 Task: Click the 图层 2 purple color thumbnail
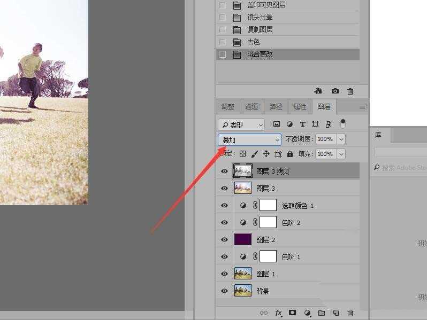242,239
